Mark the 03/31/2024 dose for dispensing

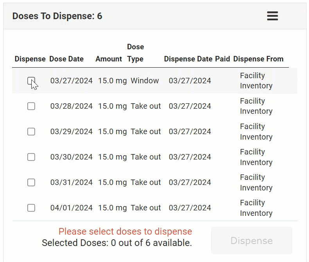tap(31, 183)
